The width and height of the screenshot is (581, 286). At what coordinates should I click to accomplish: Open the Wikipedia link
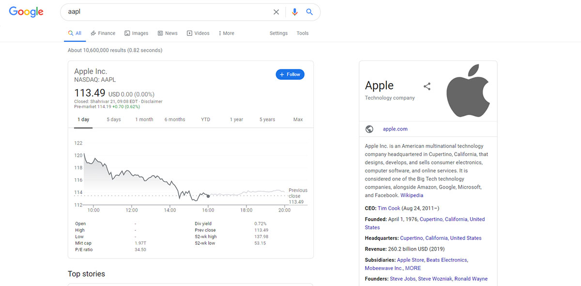point(412,196)
